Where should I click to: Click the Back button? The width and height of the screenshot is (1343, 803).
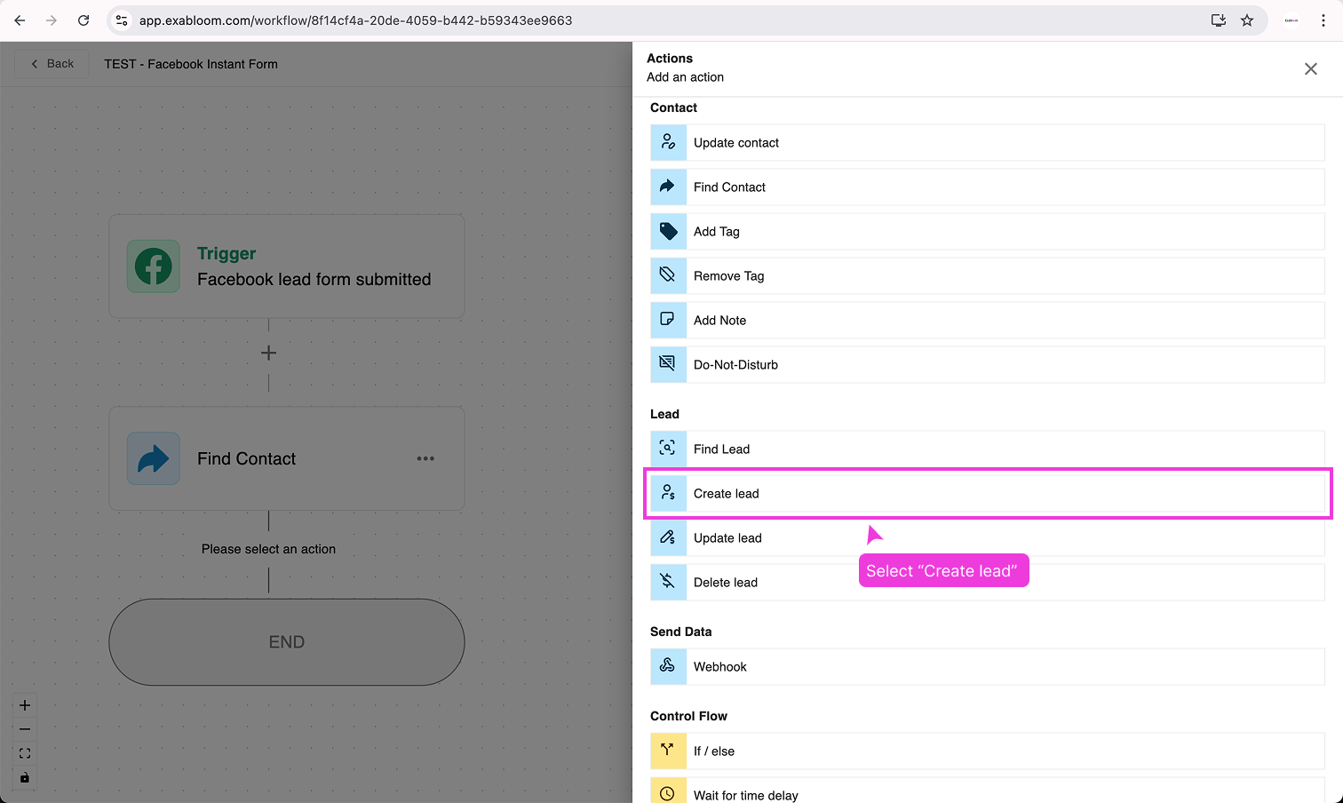pyautogui.click(x=51, y=63)
